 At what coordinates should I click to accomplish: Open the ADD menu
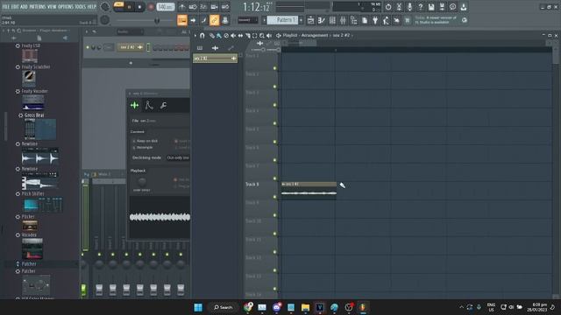pyautogui.click(x=24, y=7)
